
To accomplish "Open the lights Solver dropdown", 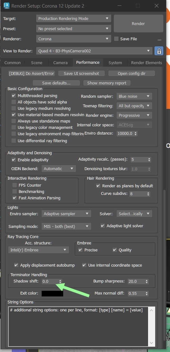I will click(x=134, y=214).
